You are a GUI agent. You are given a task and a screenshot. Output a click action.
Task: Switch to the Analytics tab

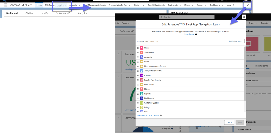(82, 13)
